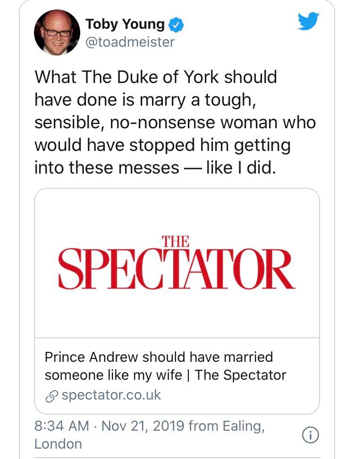Click "into these messes" in the tweet
The width and height of the screenshot is (354, 459).
[x=106, y=168]
